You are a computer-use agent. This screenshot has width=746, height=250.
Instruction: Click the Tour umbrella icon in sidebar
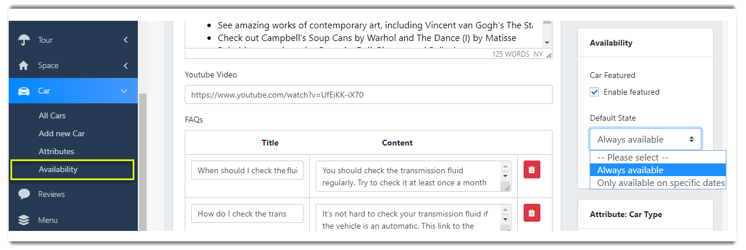[x=24, y=40]
